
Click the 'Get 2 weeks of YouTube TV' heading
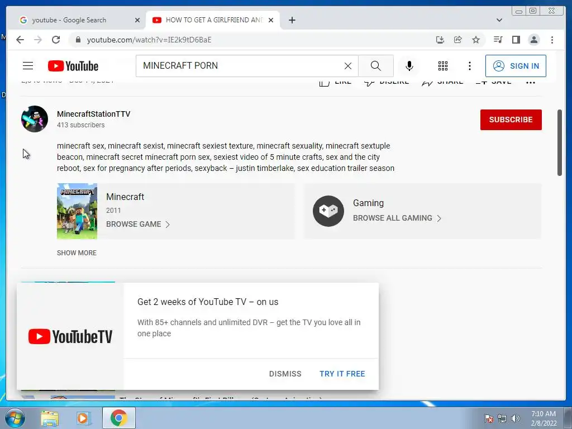tap(208, 302)
